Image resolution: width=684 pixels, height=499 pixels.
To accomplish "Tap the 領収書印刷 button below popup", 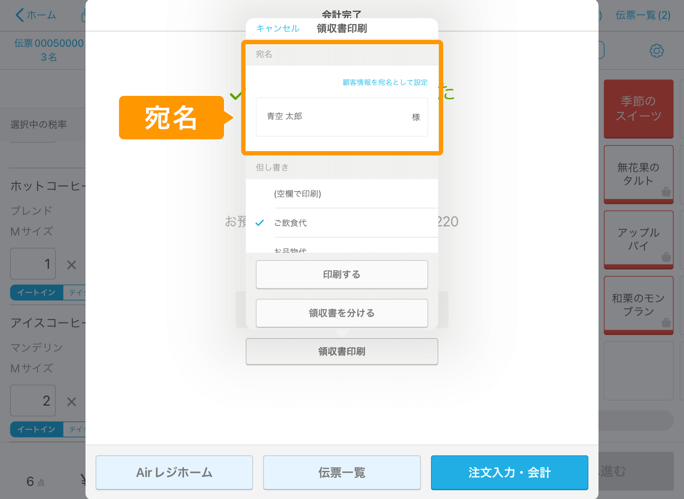I will point(342,351).
